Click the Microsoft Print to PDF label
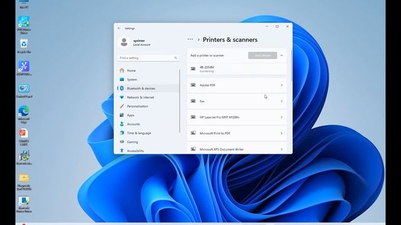 click(215, 133)
